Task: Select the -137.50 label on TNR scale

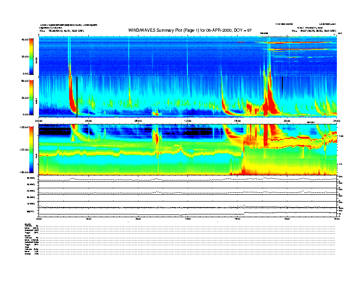Action: click(x=24, y=150)
